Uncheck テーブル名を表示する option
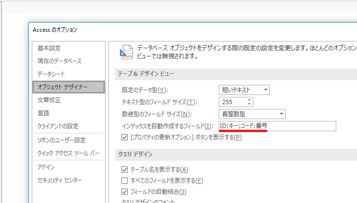Image resolution: width=357 pixels, height=203 pixels. (124, 170)
